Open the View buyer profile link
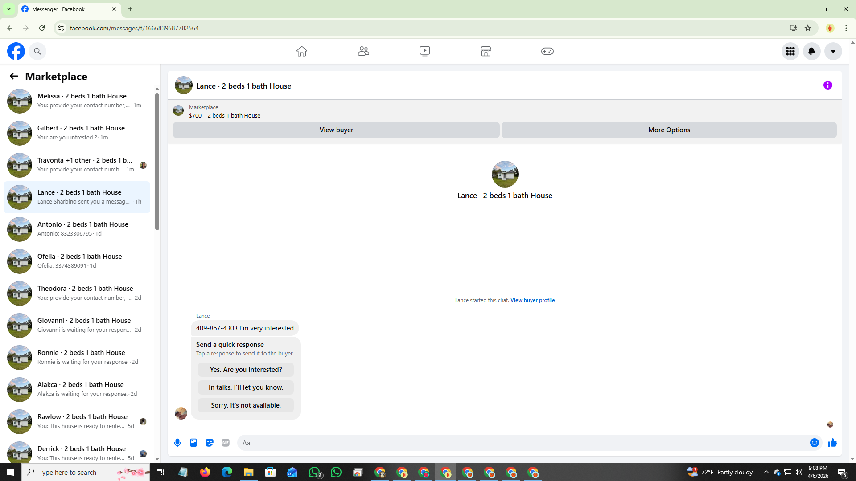 click(x=532, y=300)
